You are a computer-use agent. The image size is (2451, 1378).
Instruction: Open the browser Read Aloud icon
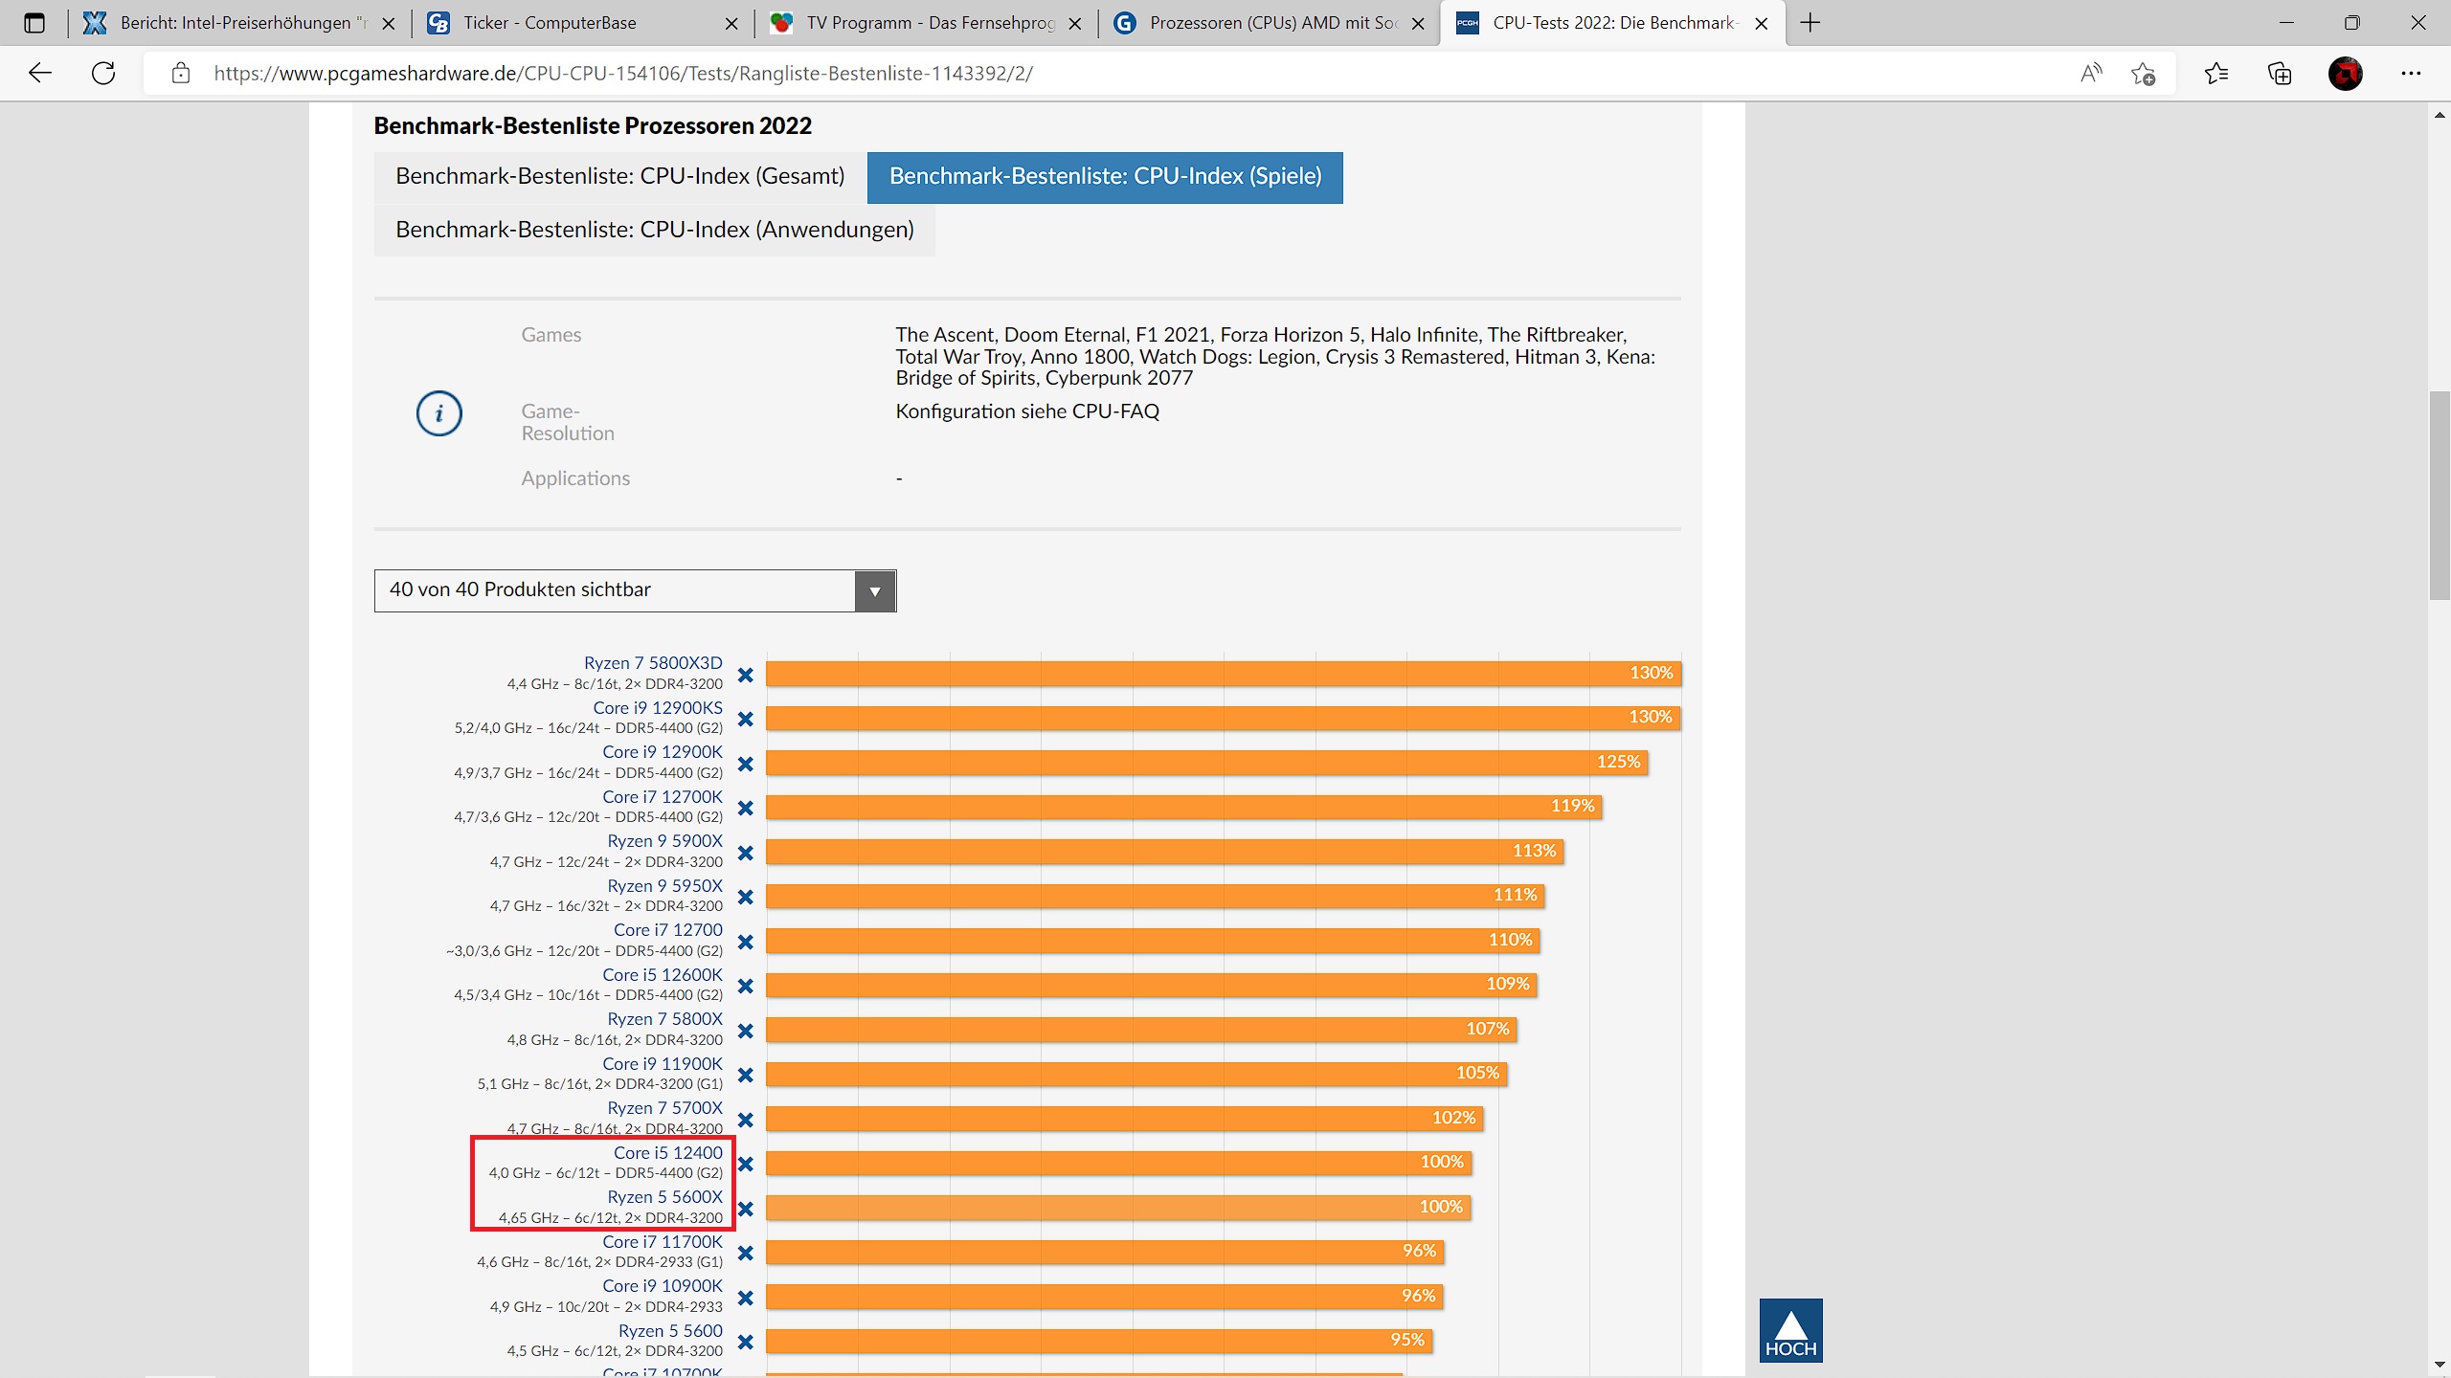(2091, 74)
